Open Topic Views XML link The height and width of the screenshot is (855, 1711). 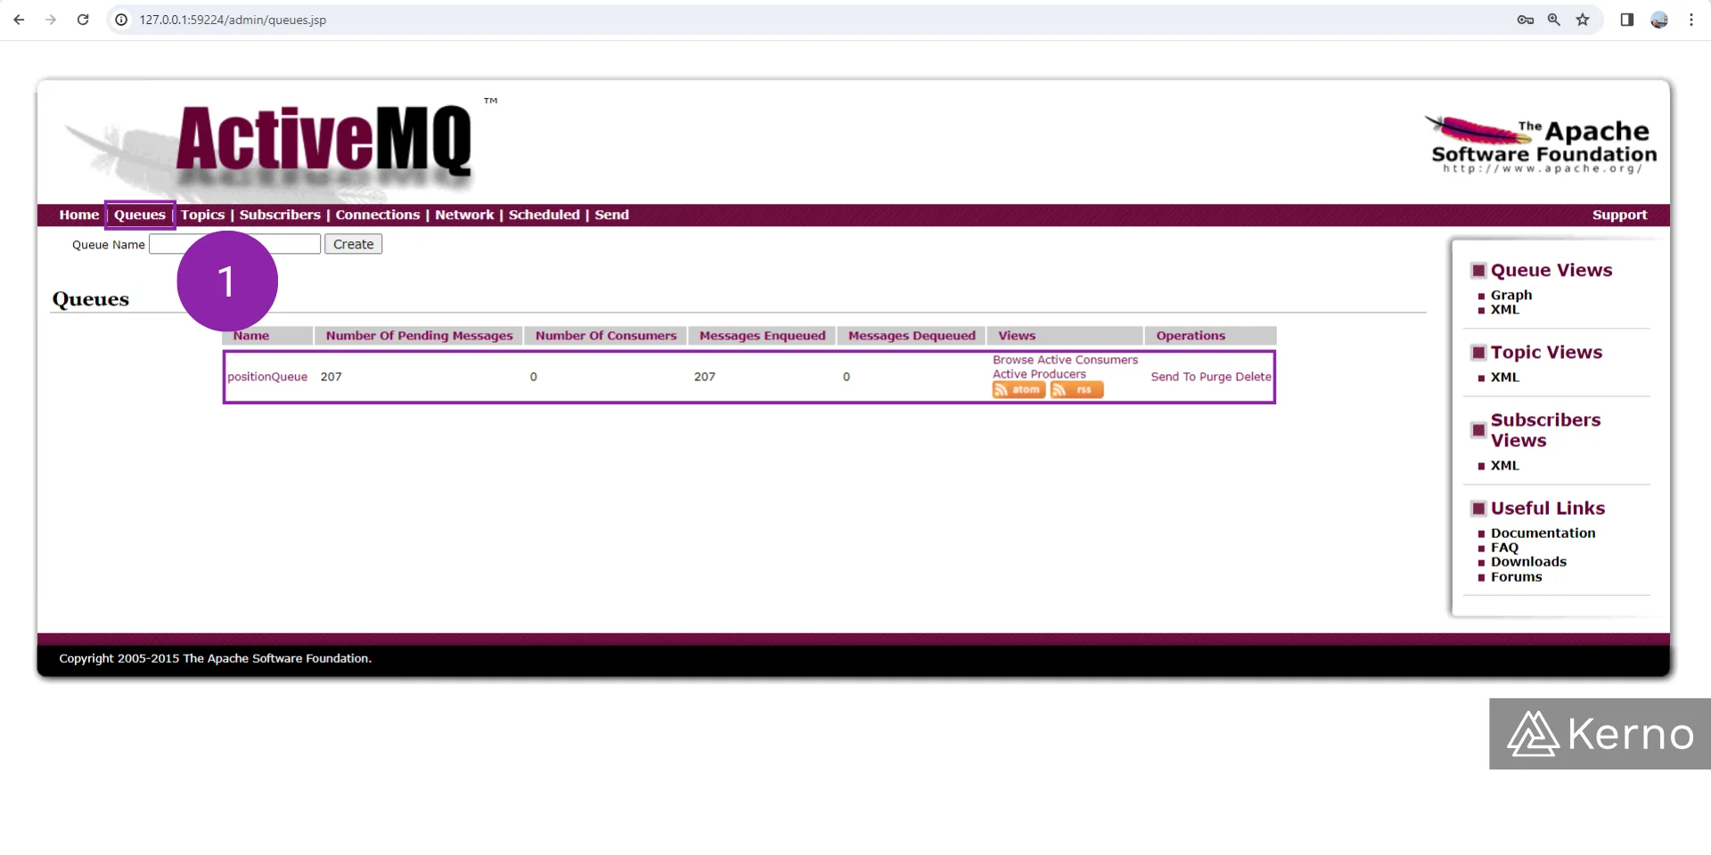coord(1504,378)
